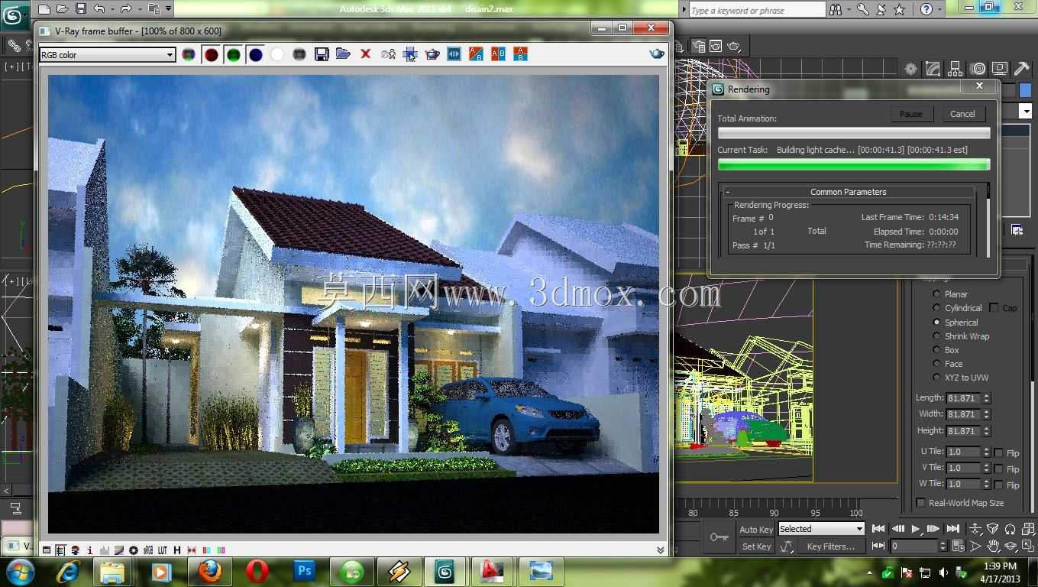Image resolution: width=1038 pixels, height=587 pixels.
Task: Open the Selected key filter dropdown
Action: 820,529
